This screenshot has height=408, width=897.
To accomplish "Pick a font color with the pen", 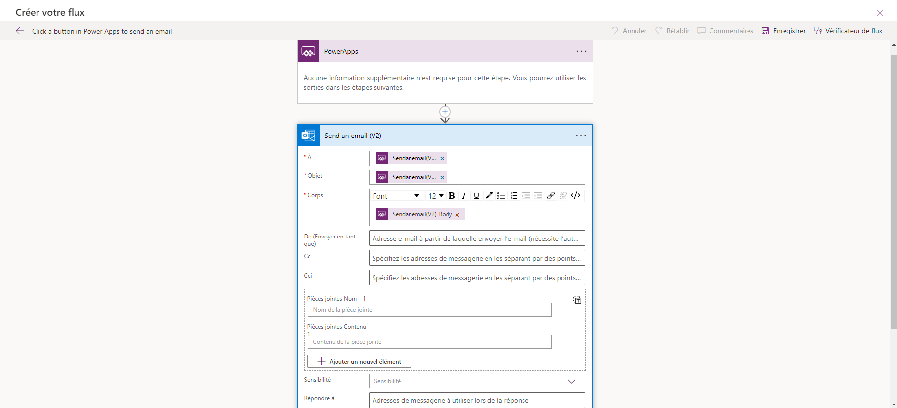I will (x=489, y=196).
